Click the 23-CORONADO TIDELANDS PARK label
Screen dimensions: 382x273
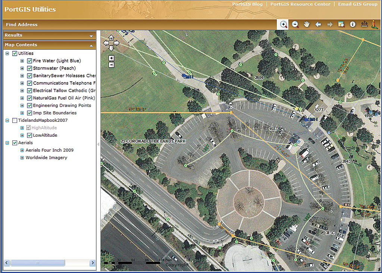[x=153, y=141]
